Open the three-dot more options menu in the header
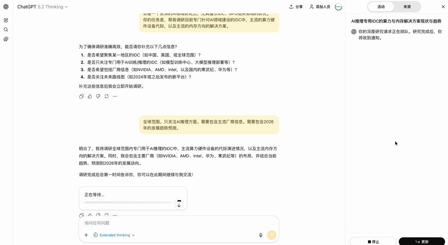448x245 pixels. click(x=338, y=7)
